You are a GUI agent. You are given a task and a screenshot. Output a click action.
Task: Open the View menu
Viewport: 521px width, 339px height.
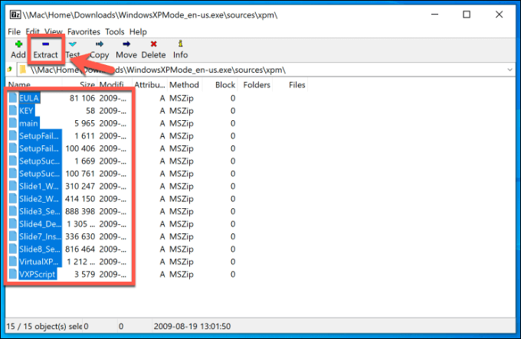[x=54, y=32]
